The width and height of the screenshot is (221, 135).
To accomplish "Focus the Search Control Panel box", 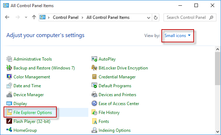I will [190, 17].
